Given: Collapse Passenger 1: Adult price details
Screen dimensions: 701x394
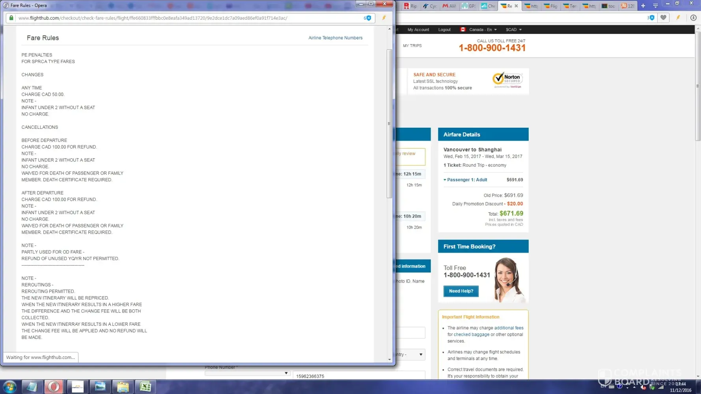Looking at the screenshot, I should click(x=465, y=180).
